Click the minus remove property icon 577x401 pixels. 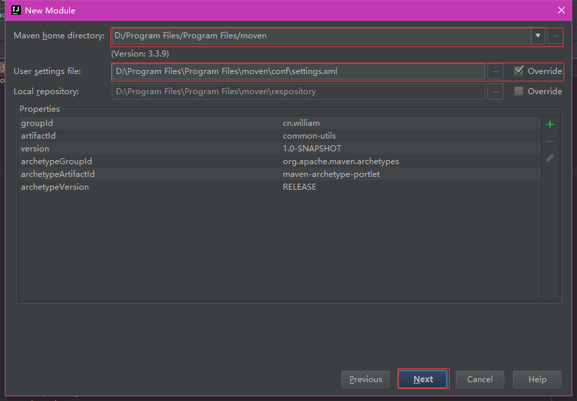(x=550, y=141)
